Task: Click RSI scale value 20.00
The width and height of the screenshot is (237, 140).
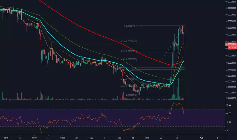Action: (x=229, y=131)
